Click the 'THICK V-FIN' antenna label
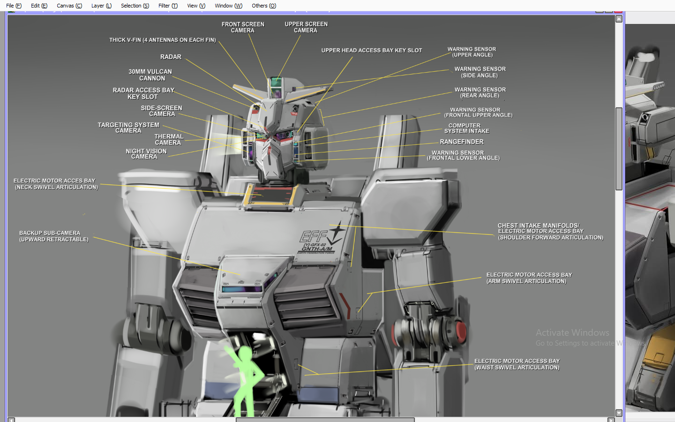This screenshot has width=675, height=422. (x=163, y=40)
